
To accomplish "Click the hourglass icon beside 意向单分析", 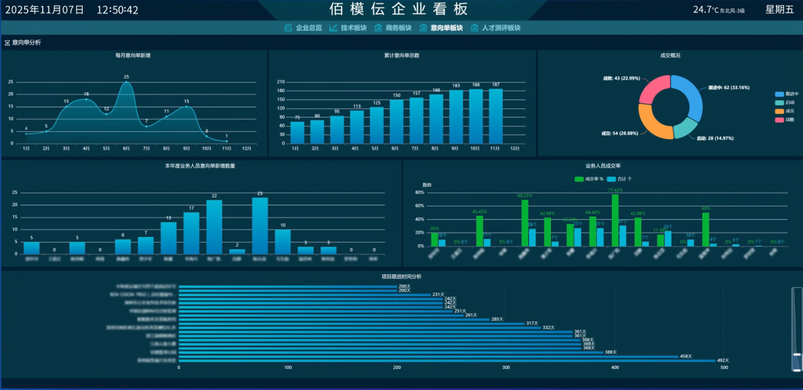I will [x=7, y=43].
